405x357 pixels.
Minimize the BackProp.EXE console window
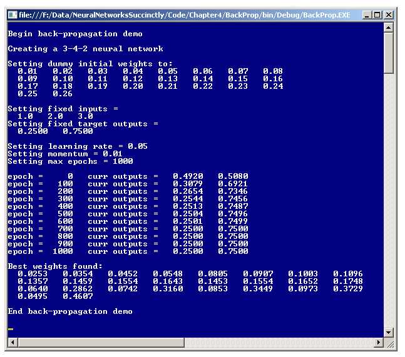coord(366,15)
